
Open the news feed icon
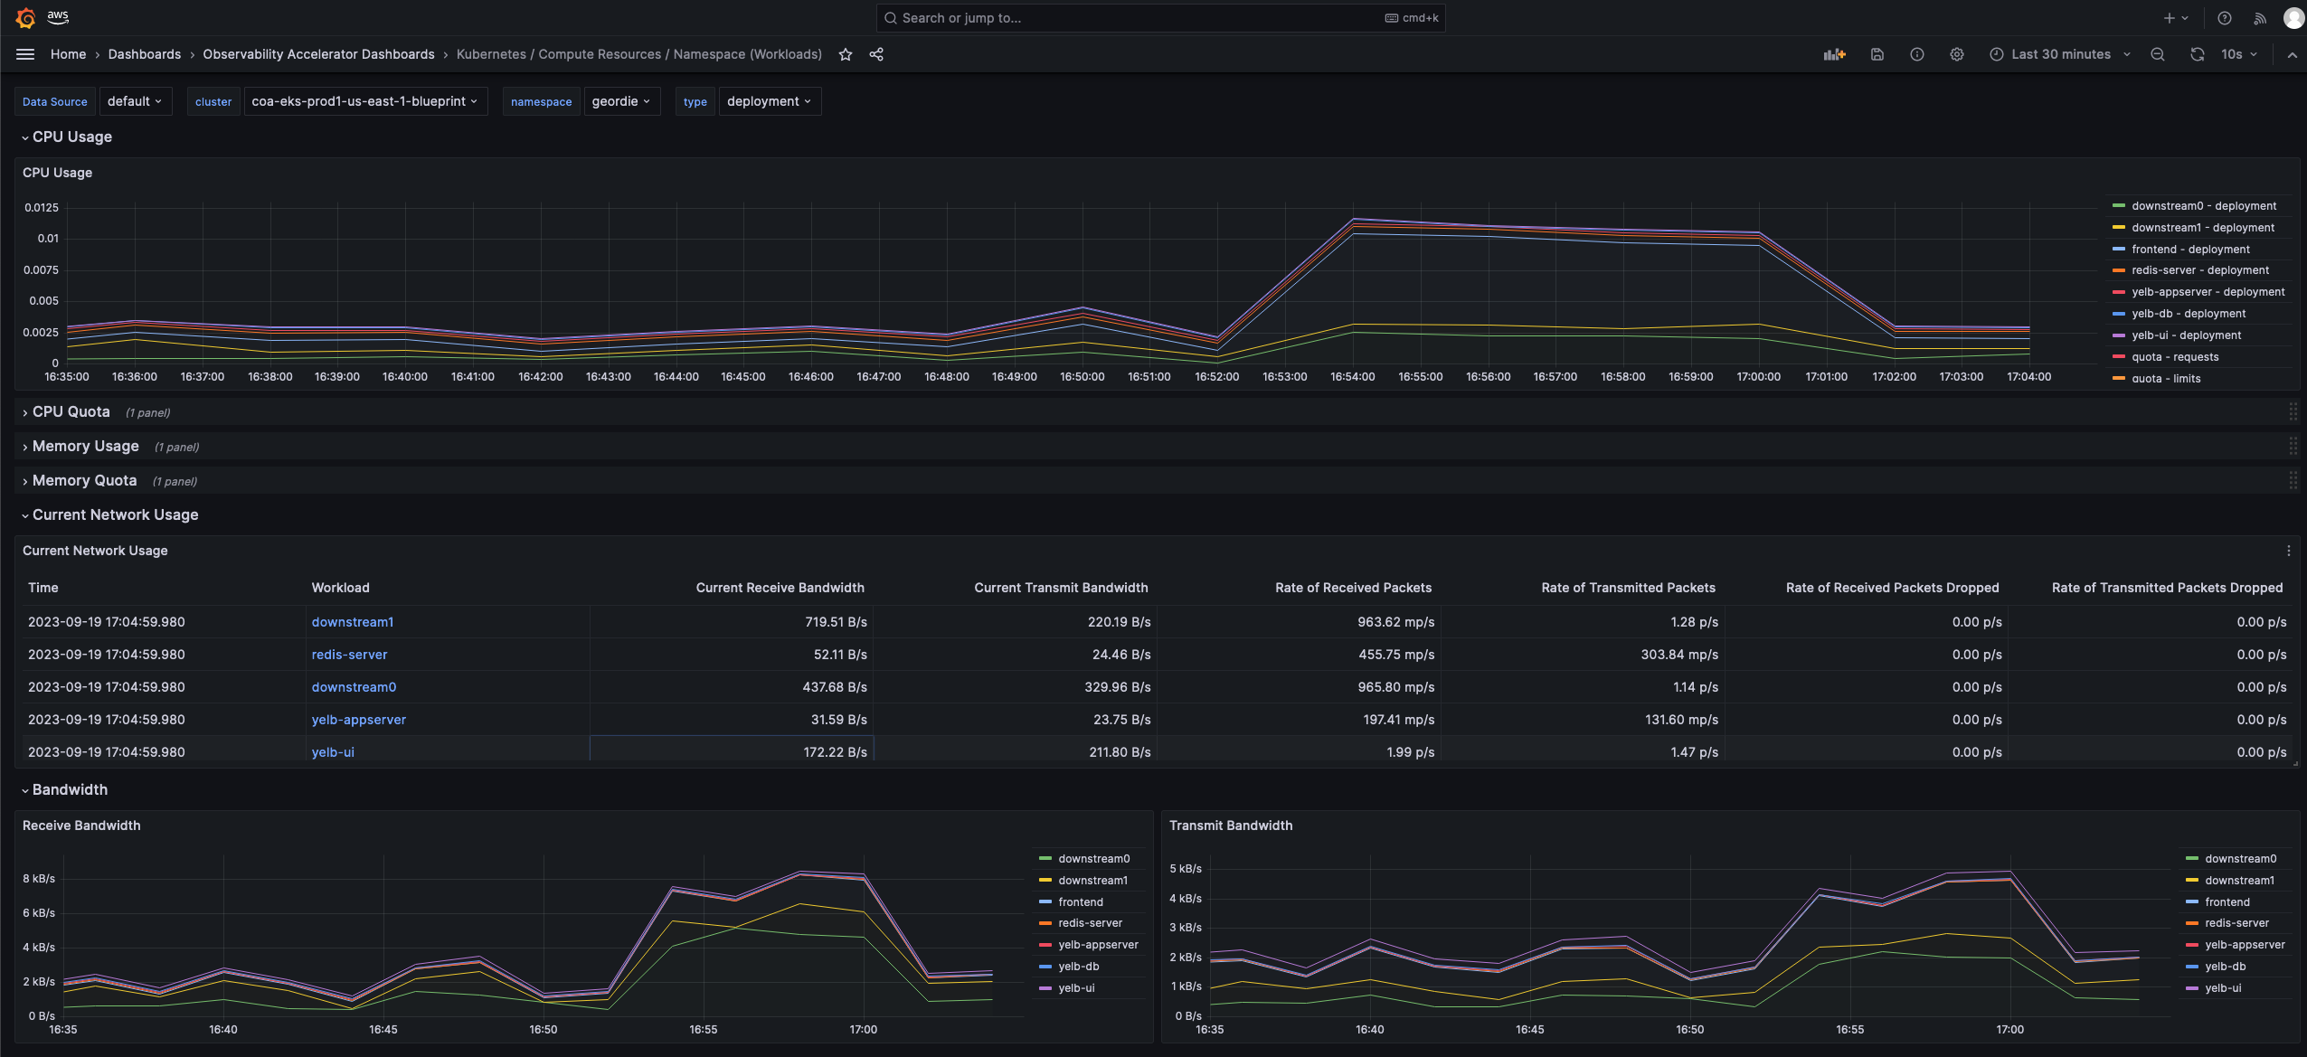pos(2260,18)
